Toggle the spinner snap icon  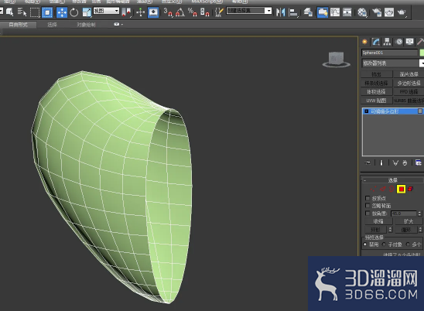[x=205, y=12]
